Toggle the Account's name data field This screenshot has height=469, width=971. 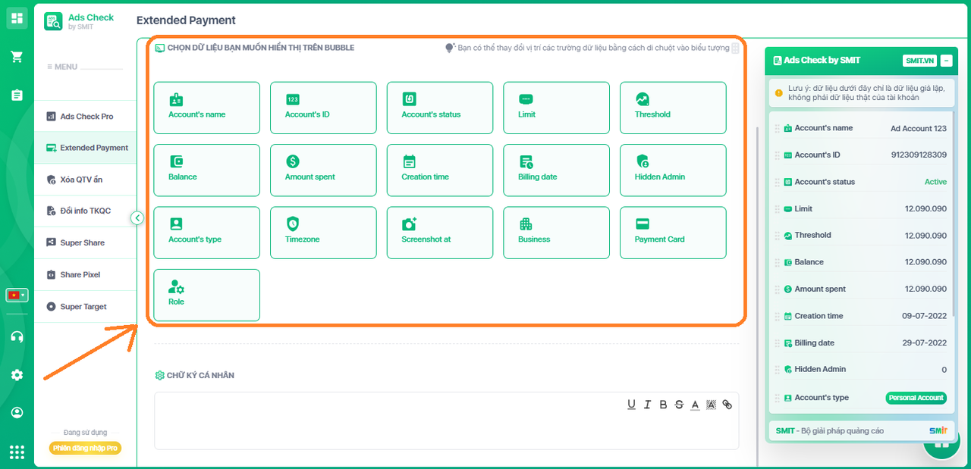tap(206, 108)
